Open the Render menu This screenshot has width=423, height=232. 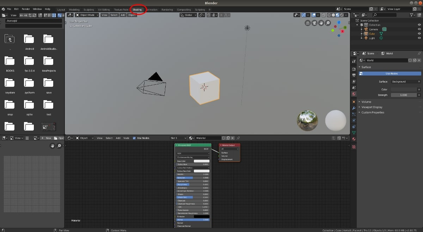pyautogui.click(x=26, y=9)
